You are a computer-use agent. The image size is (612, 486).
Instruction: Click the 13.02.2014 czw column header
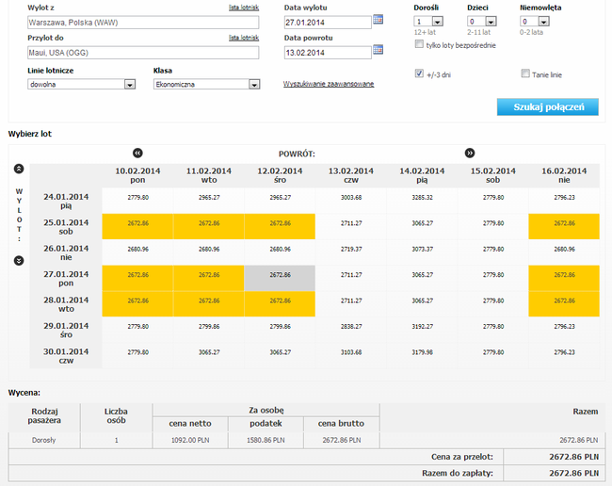point(351,175)
